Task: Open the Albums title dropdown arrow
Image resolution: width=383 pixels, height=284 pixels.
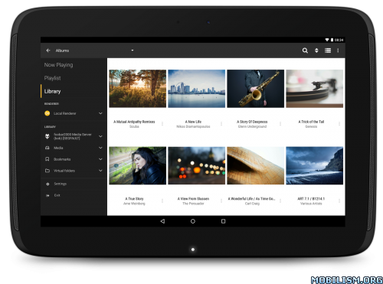Action: (x=133, y=51)
